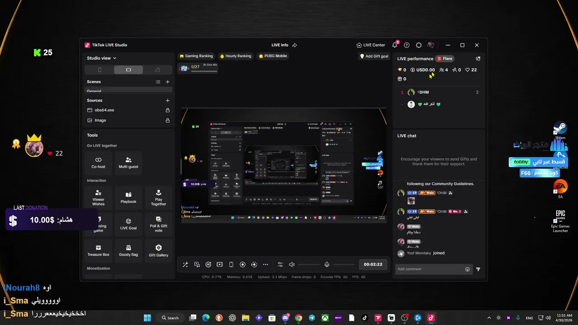Open LIVE Center

coord(371,45)
